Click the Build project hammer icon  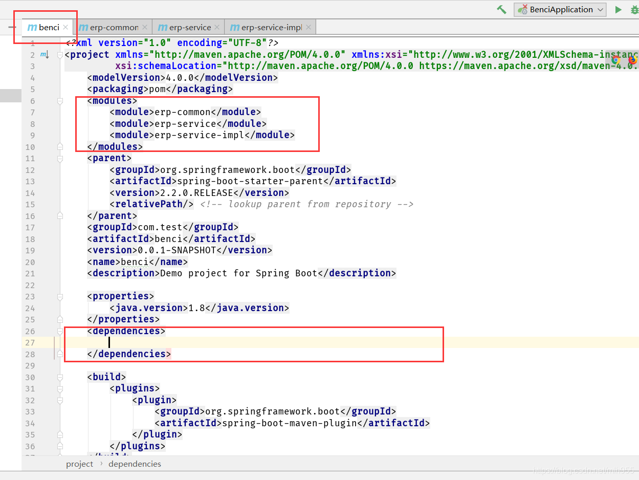(501, 9)
